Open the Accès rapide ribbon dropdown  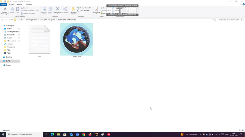(83, 11)
